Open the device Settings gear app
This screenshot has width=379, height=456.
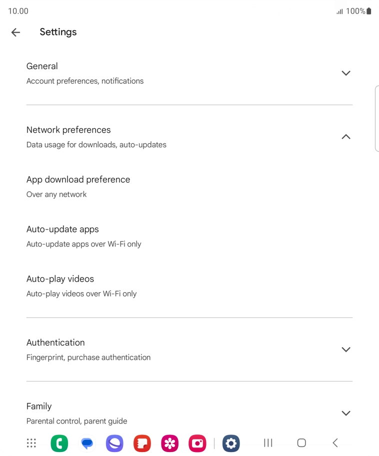pos(231,443)
